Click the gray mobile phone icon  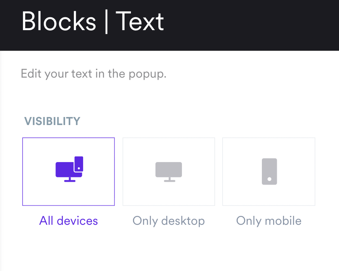click(x=269, y=171)
